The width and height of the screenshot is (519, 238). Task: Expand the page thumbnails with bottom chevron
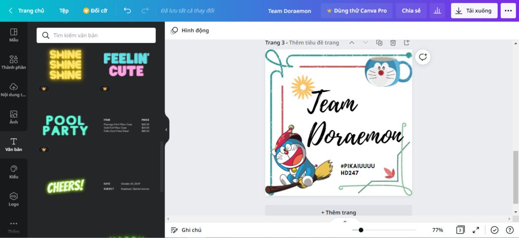coord(345,221)
